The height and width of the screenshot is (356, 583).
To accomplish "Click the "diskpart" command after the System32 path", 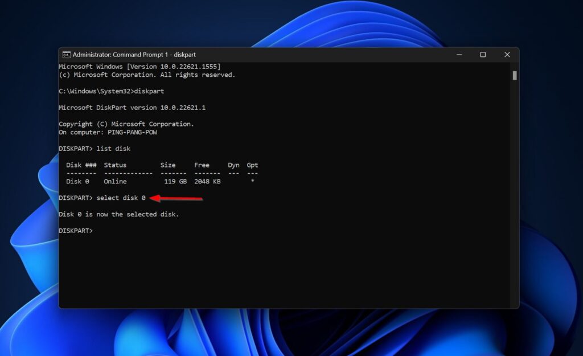I will coord(150,91).
